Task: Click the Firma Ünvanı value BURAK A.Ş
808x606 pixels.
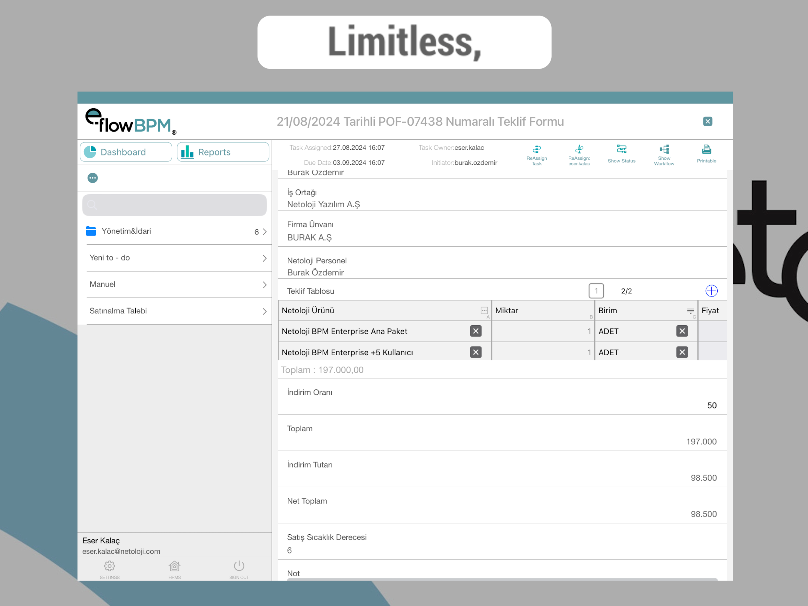Action: click(309, 238)
